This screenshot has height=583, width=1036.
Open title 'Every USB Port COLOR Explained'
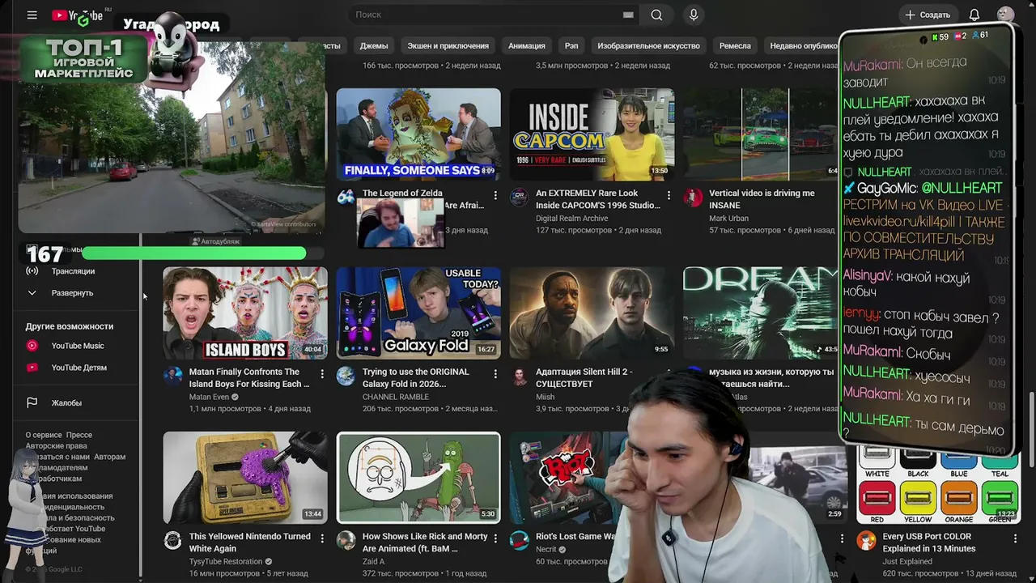coord(929,543)
